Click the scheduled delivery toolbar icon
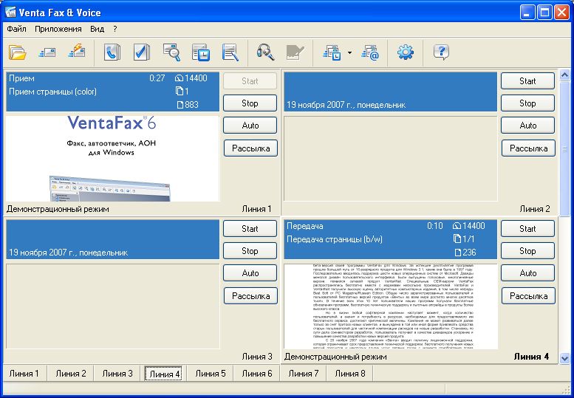This screenshot has height=398, width=574. click(x=332, y=52)
